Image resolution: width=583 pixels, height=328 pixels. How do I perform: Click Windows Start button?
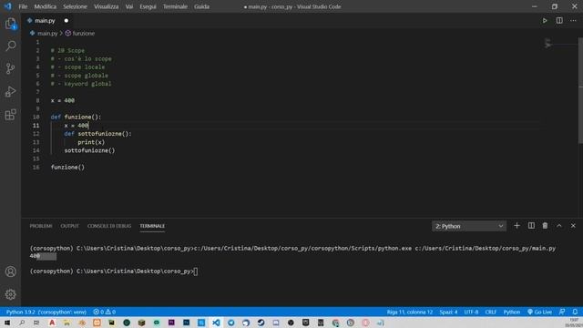pos(7,323)
